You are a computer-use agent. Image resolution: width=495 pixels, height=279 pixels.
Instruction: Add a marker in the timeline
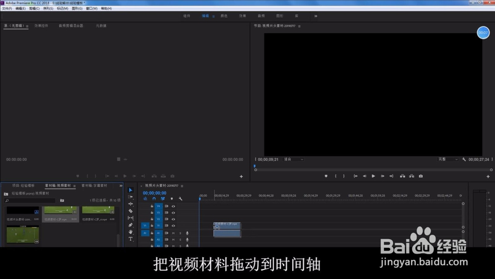(x=172, y=199)
